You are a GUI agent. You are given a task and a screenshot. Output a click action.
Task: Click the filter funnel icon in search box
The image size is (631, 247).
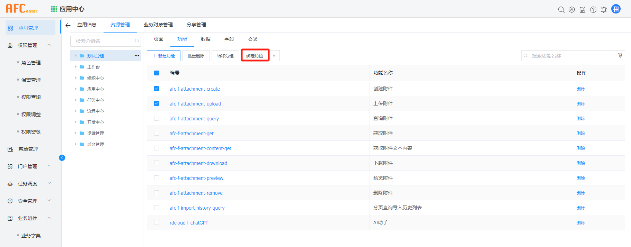click(x=620, y=55)
